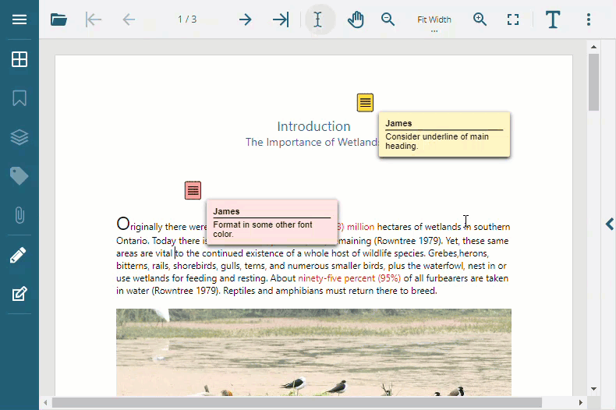
Task: Open the edit form tool
Action: point(19,294)
